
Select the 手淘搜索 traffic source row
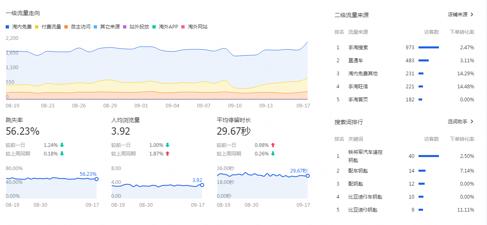click(404, 48)
